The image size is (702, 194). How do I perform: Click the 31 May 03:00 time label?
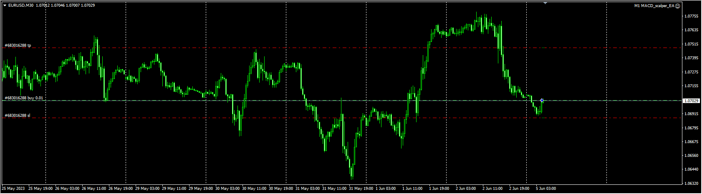(308, 189)
